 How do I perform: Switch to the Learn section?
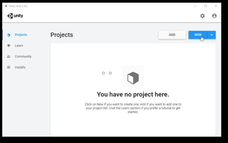pos(19,45)
